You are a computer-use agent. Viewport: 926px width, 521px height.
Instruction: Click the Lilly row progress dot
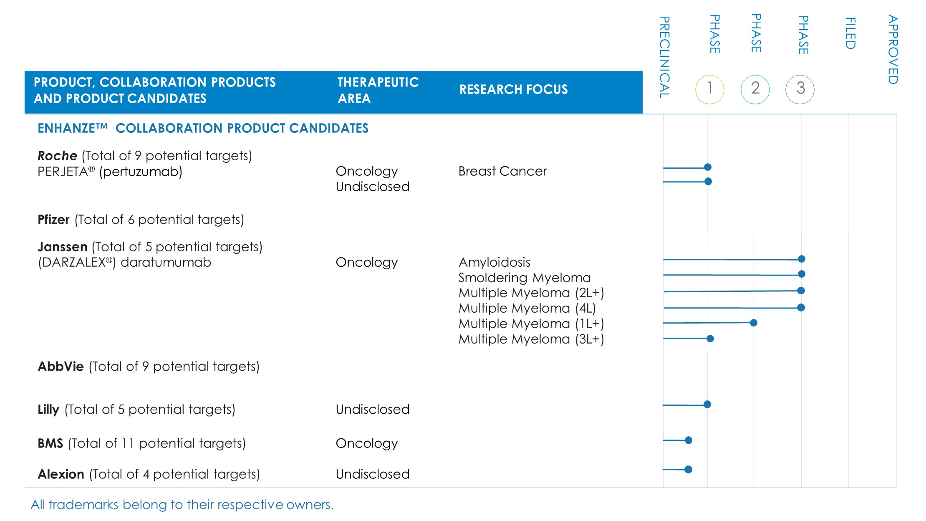click(x=707, y=404)
